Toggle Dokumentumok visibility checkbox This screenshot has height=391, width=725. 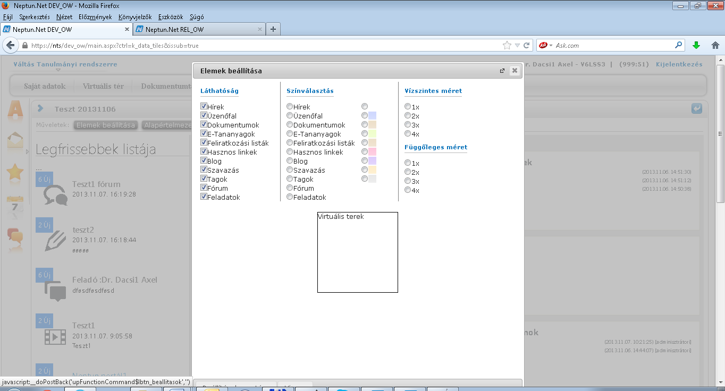pyautogui.click(x=204, y=125)
